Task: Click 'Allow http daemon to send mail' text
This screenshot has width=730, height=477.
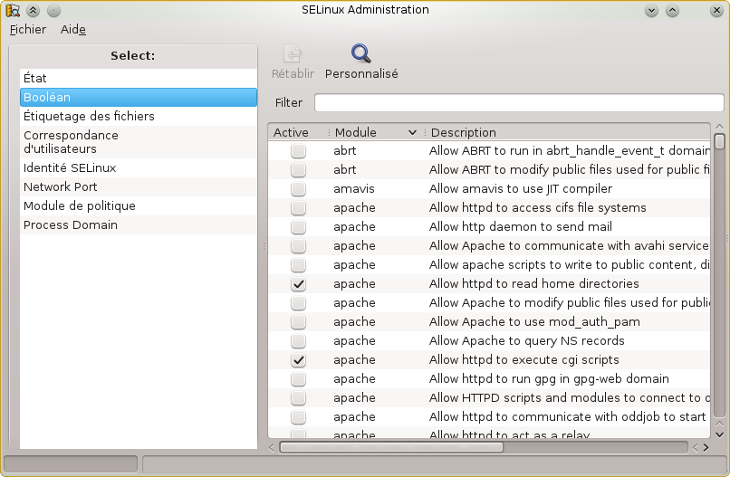Action: tap(521, 227)
